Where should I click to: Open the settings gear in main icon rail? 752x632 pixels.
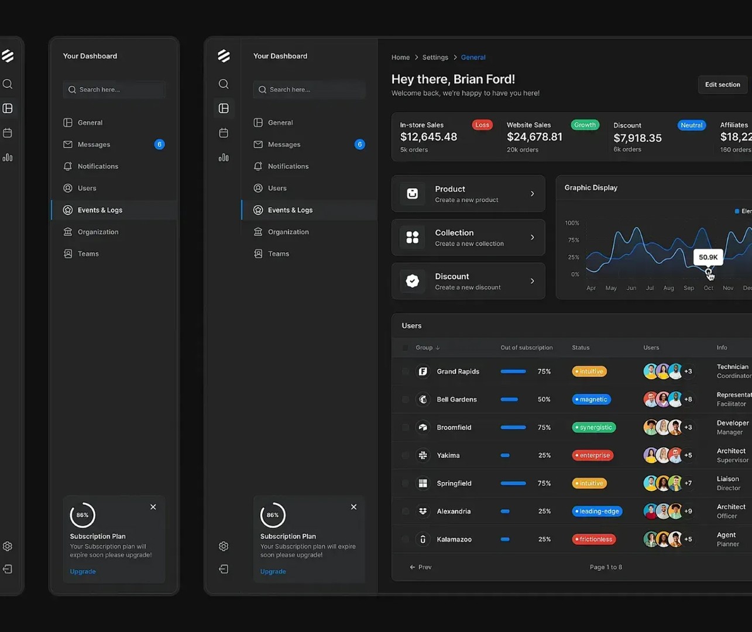(x=224, y=546)
